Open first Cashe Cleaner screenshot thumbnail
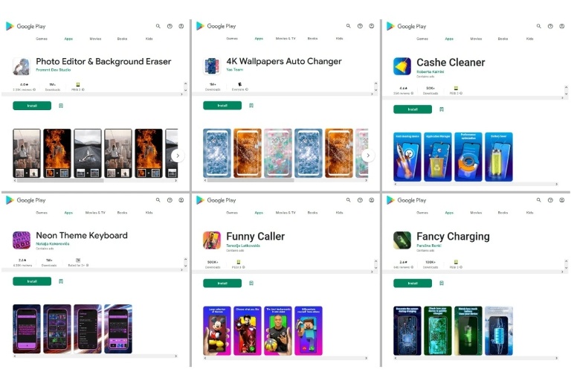This screenshot has width=571, height=381. coord(407,157)
